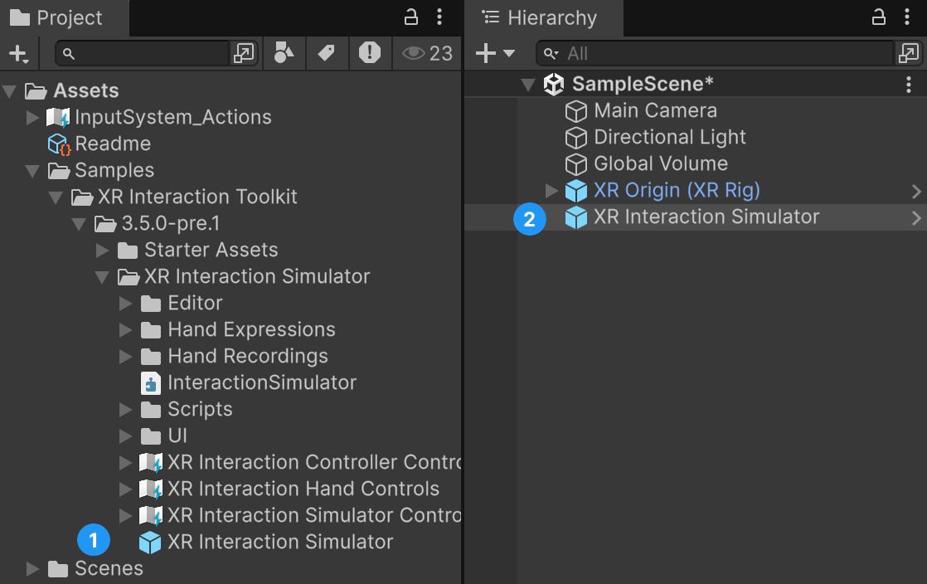This screenshot has height=584, width=927.
Task: Select XR Interaction Simulator Controls input asset icon
Action: (151, 516)
